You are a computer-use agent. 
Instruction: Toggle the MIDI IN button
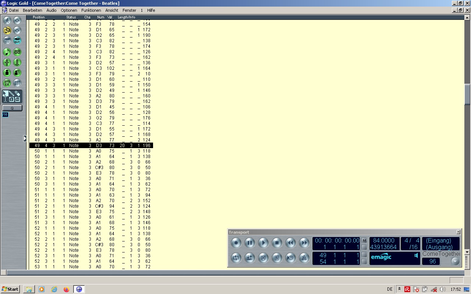coord(7,40)
